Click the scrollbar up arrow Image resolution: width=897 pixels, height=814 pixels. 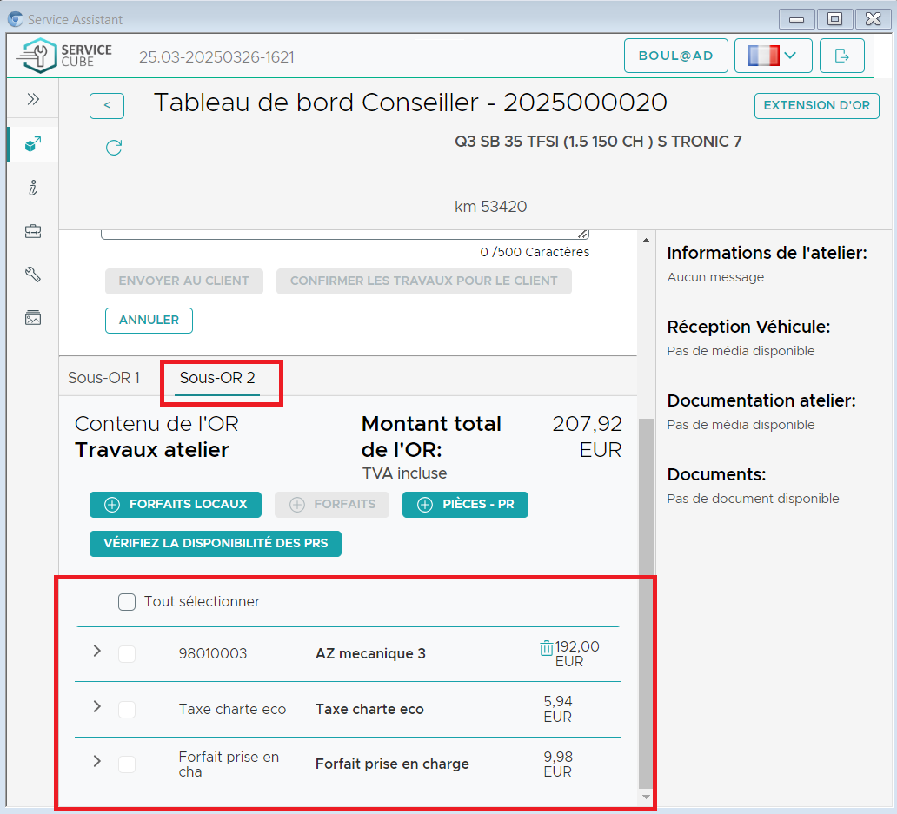pos(646,241)
